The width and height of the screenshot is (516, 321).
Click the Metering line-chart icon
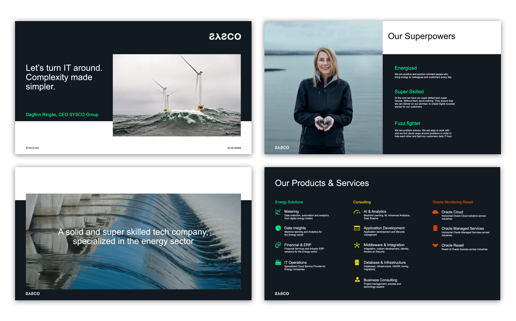(278, 212)
